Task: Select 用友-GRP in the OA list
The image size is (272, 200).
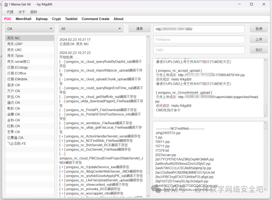Action: (x=30, y=44)
